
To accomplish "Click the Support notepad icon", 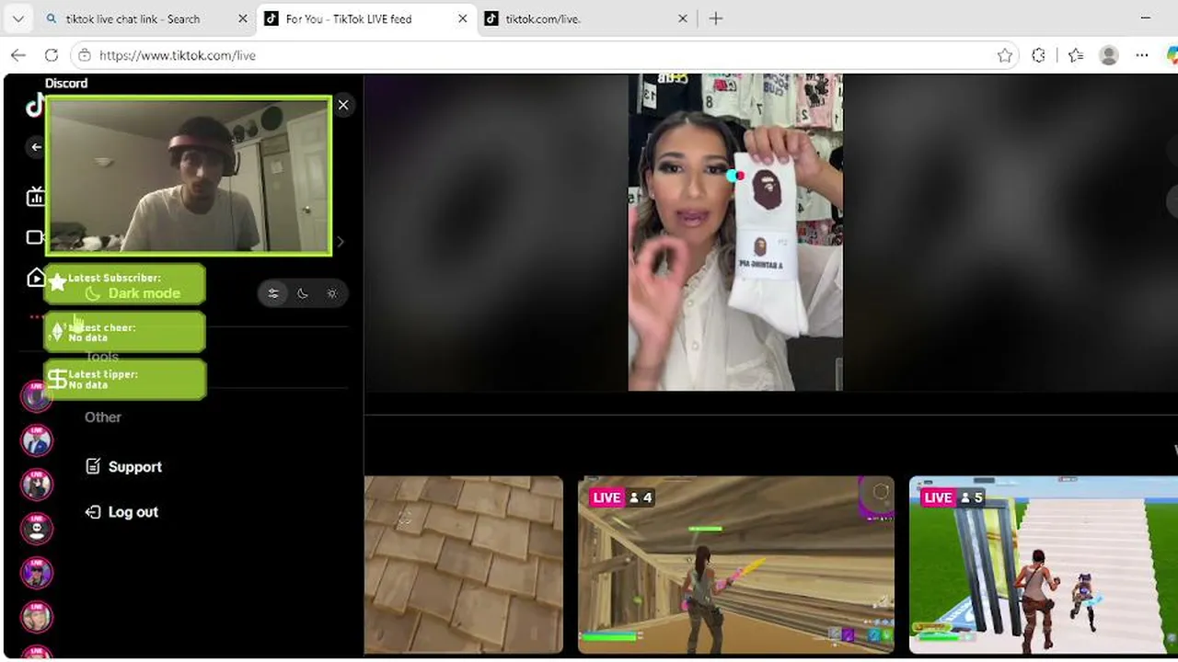I will [x=93, y=467].
